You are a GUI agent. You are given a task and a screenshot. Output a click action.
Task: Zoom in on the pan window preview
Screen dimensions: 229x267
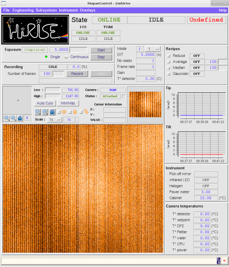coord(6,118)
